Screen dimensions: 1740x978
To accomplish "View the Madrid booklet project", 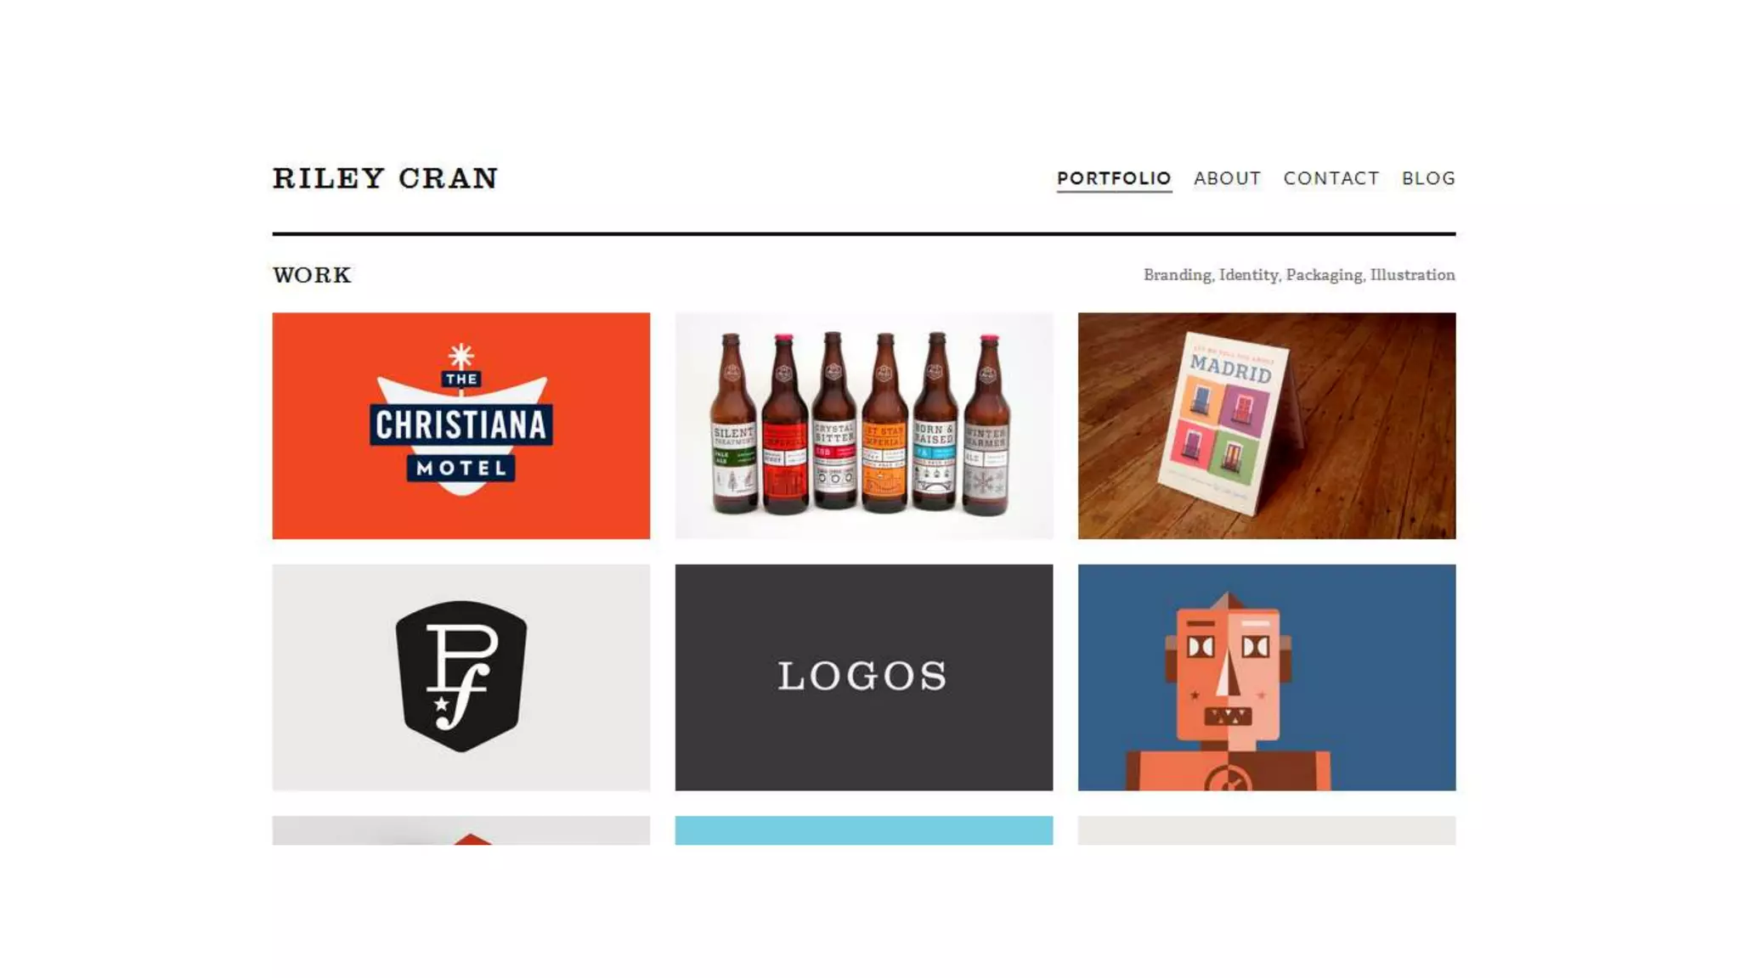I will (x=1266, y=425).
